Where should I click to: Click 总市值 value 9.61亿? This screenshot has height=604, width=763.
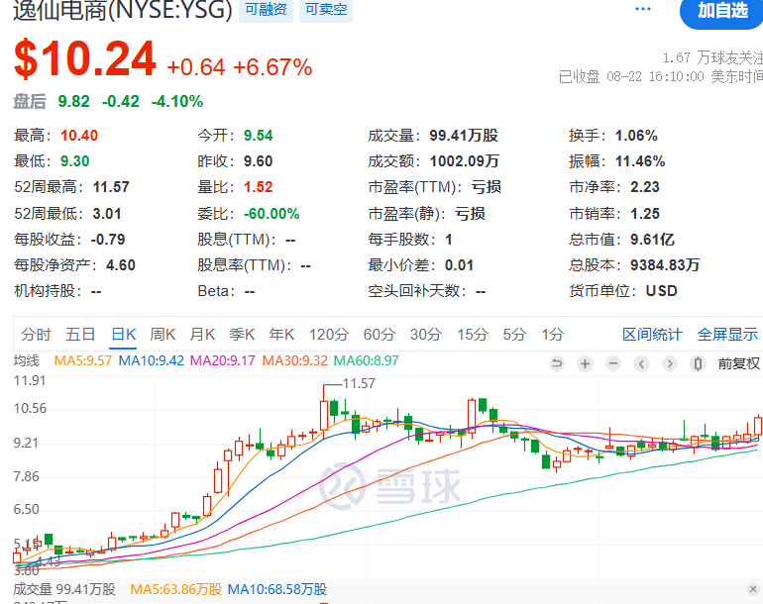point(652,240)
